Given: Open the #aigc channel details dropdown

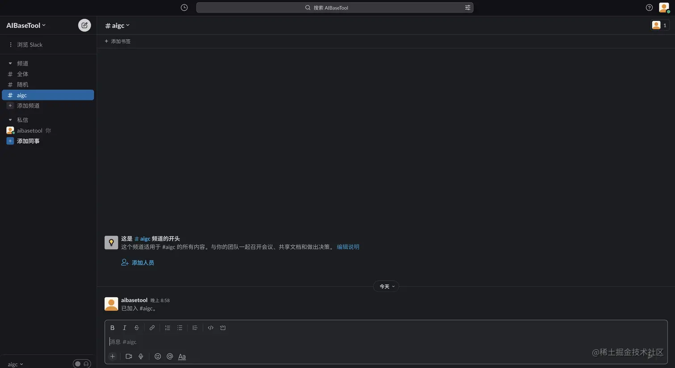Looking at the screenshot, I should click(x=117, y=25).
